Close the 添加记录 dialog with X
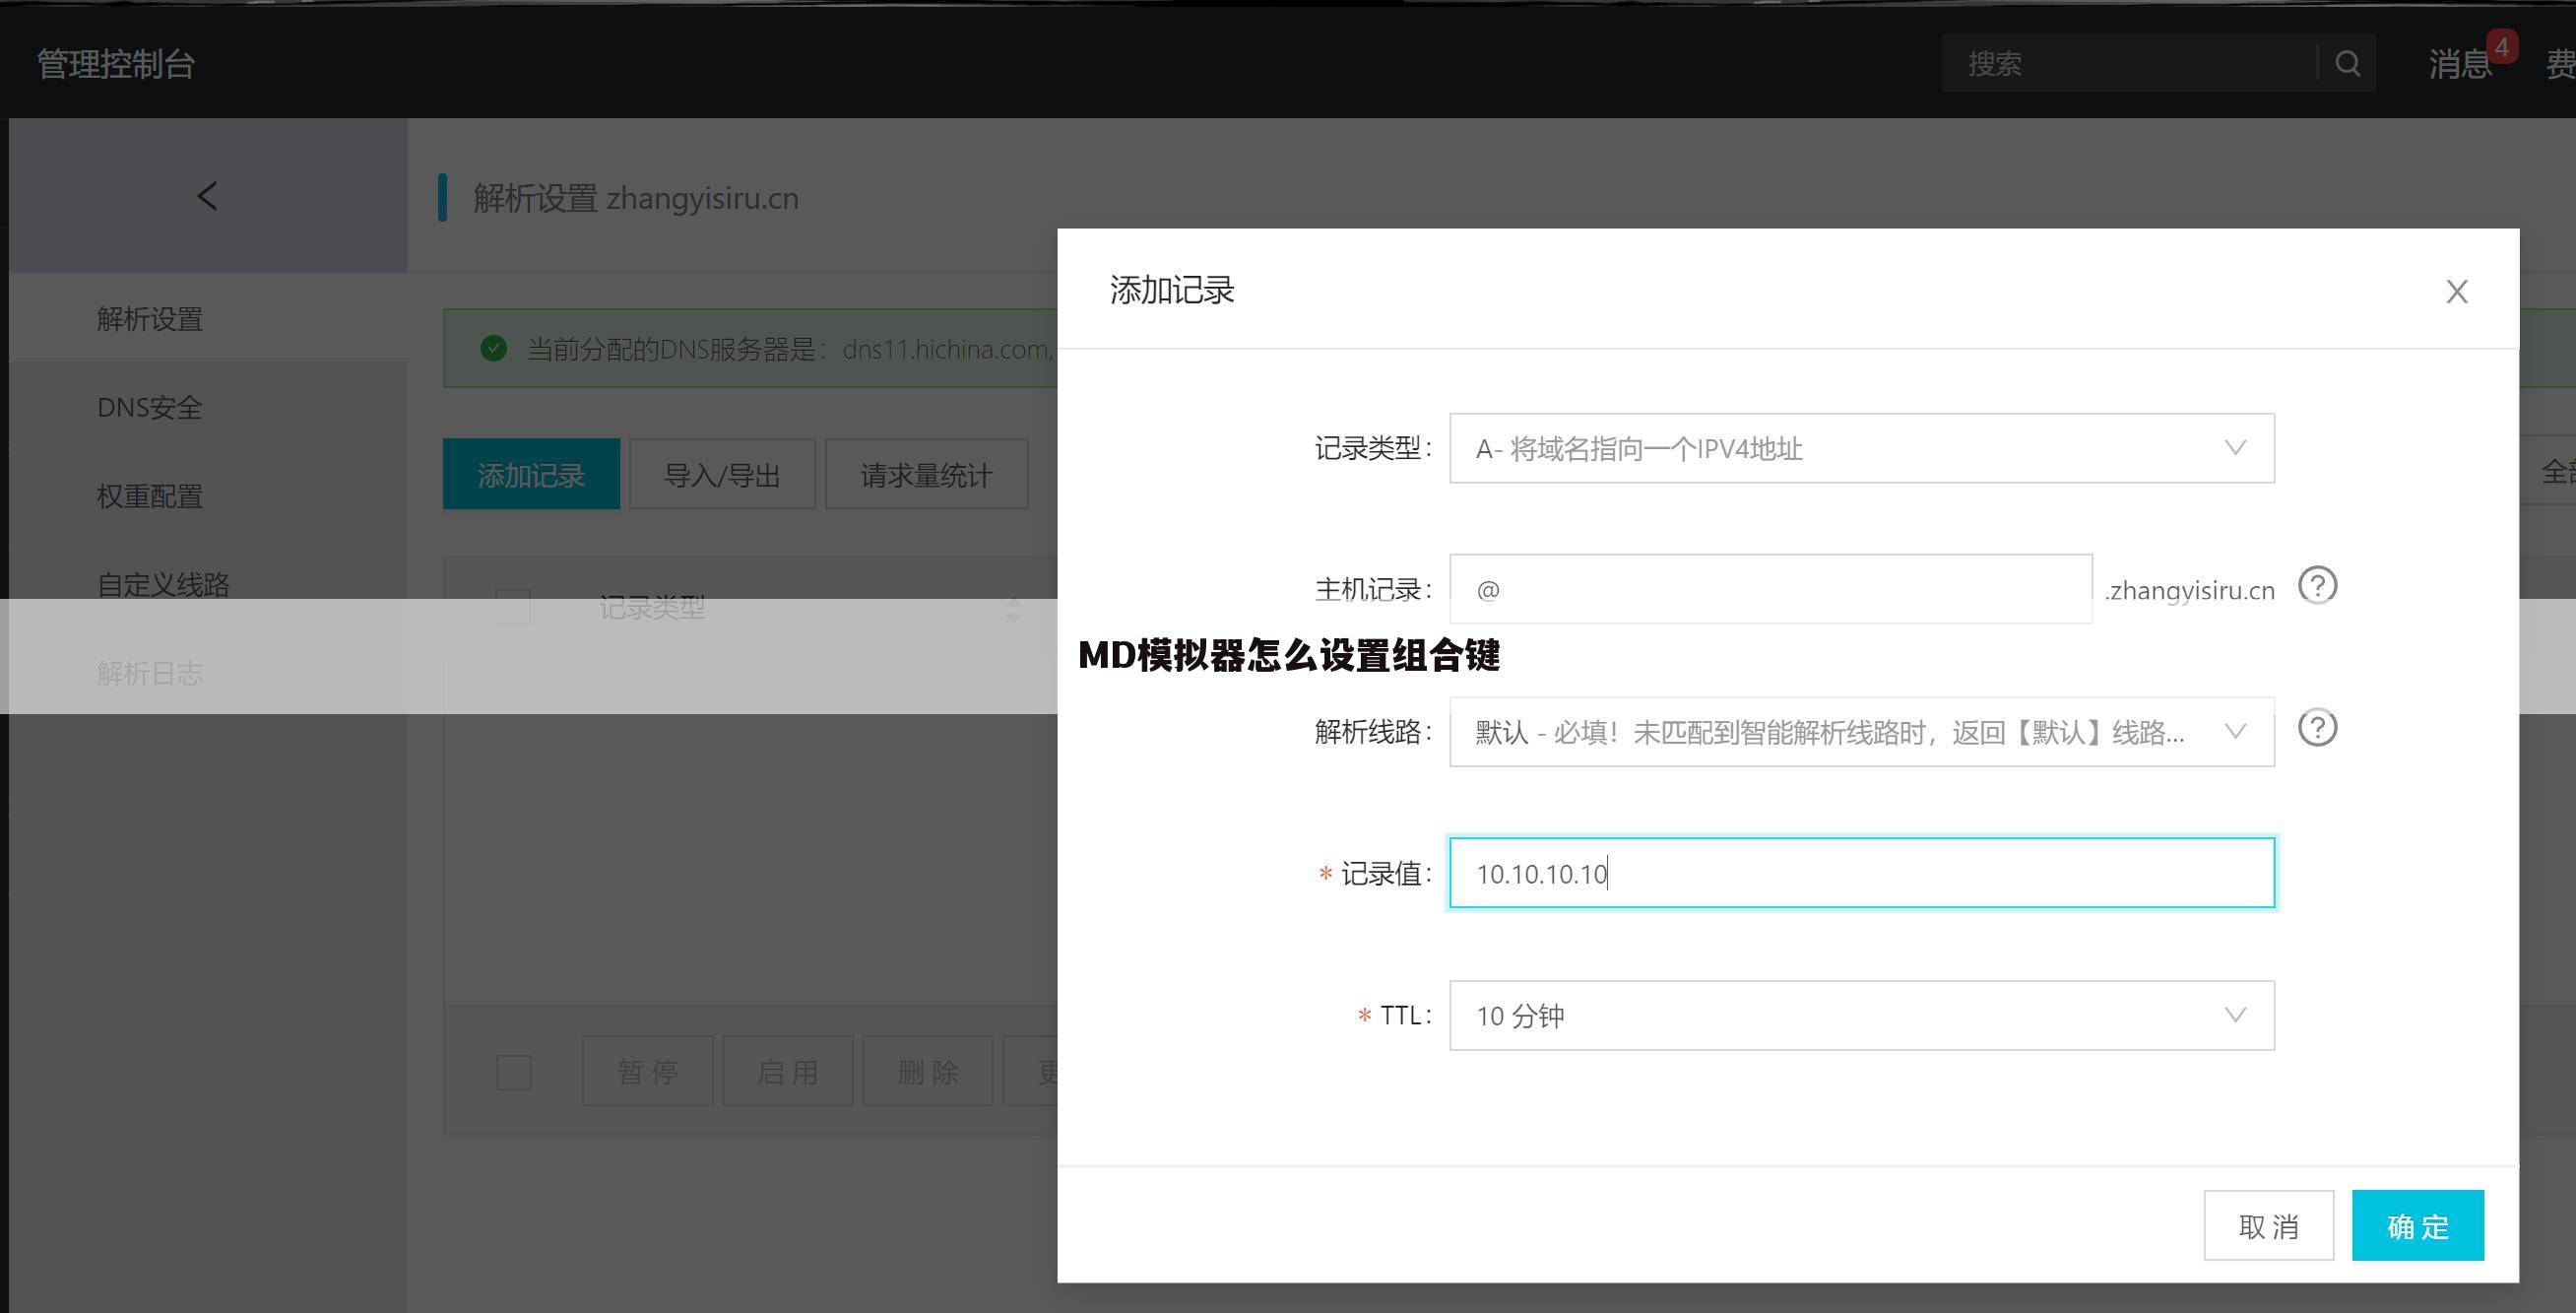2576x1313 pixels. click(x=2457, y=292)
